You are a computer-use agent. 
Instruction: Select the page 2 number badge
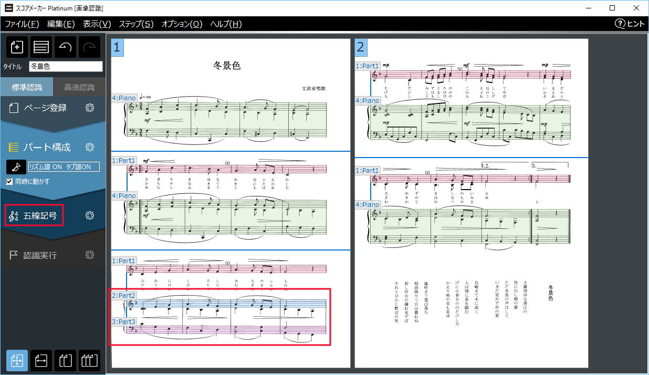click(x=361, y=47)
